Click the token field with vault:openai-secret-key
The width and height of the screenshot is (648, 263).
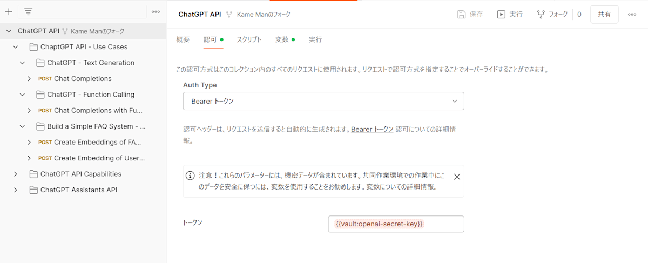coord(396,224)
